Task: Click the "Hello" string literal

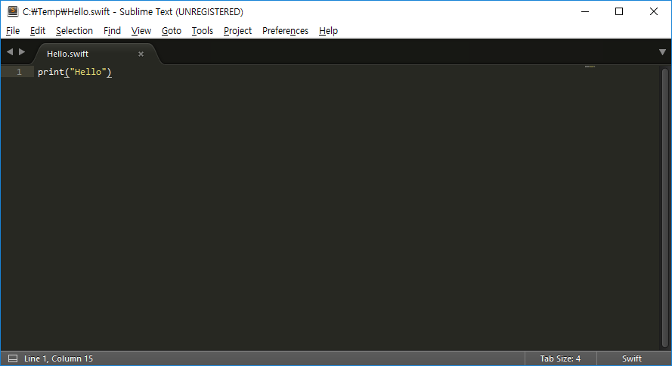Action: point(88,72)
